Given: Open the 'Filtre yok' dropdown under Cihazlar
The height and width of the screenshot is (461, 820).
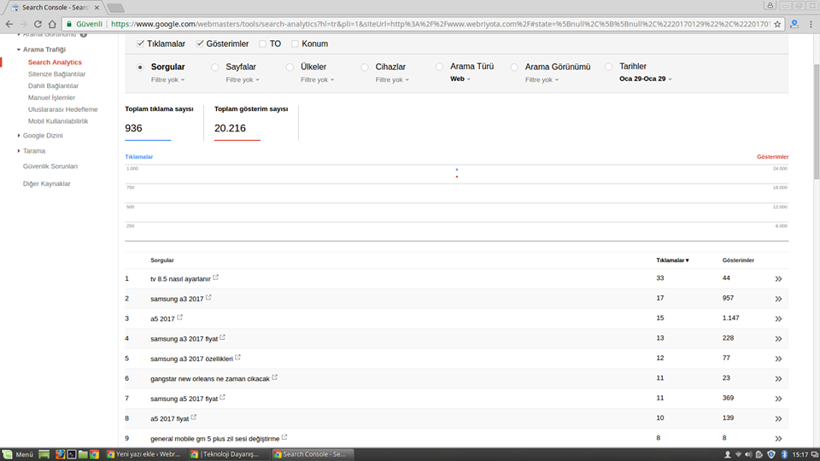Looking at the screenshot, I should click(x=392, y=80).
